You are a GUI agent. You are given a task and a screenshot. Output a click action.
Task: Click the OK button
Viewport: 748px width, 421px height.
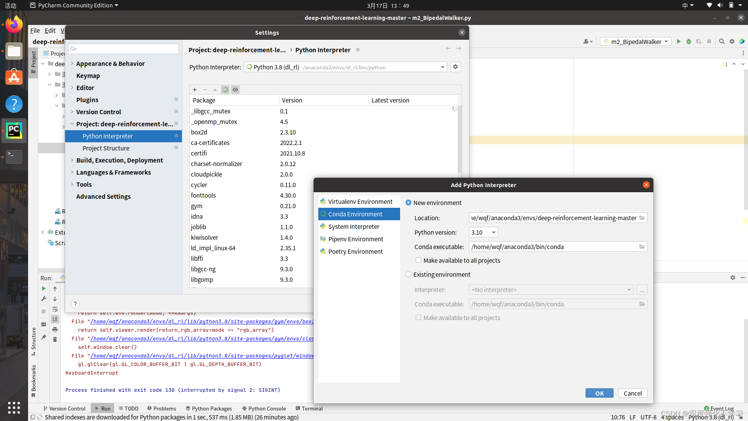(x=599, y=393)
